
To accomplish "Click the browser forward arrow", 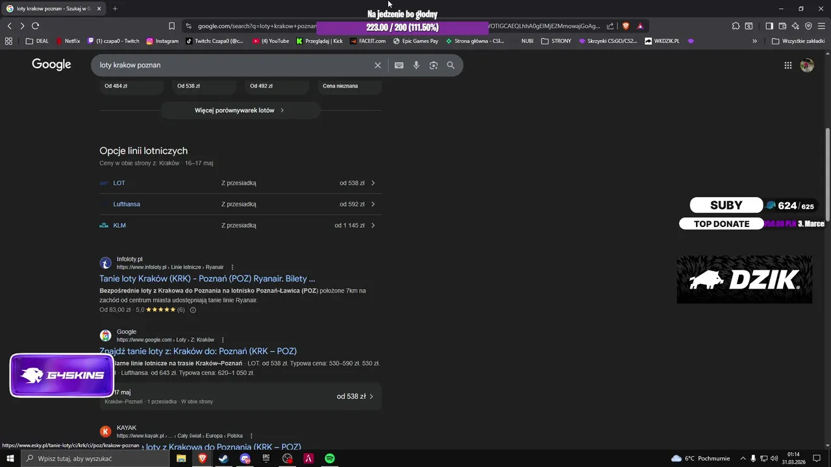I will [22, 26].
